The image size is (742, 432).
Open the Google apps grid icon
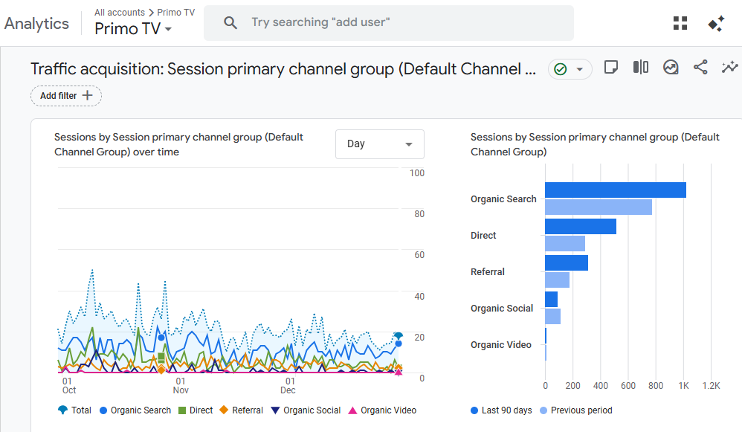[680, 23]
